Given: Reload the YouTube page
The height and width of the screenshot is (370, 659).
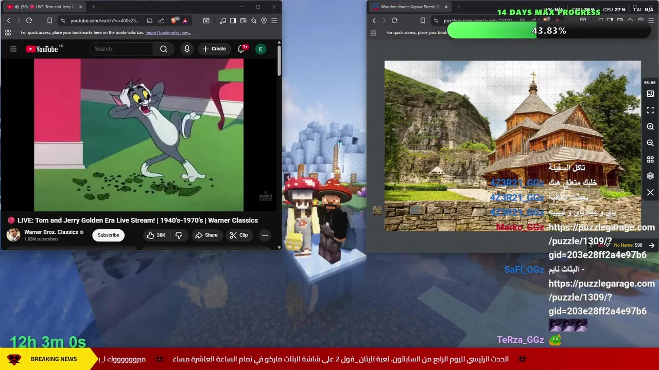Looking at the screenshot, I should [29, 21].
